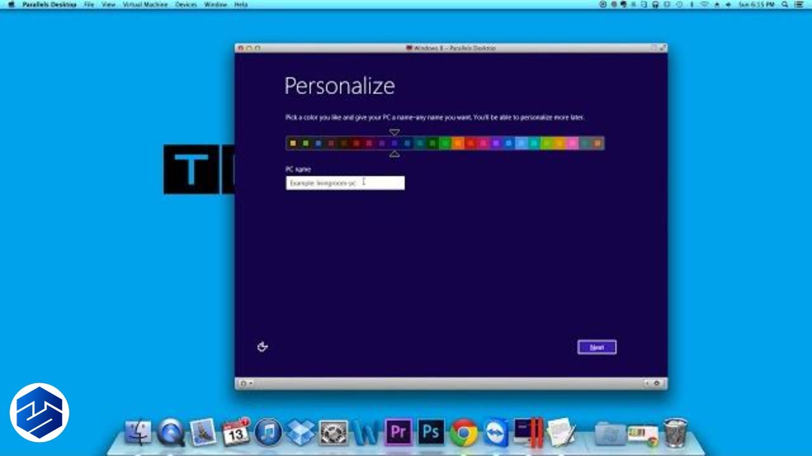Image resolution: width=812 pixels, height=456 pixels.
Task: Open the VM settings dropdown at window bottom-left
Action: 246,383
